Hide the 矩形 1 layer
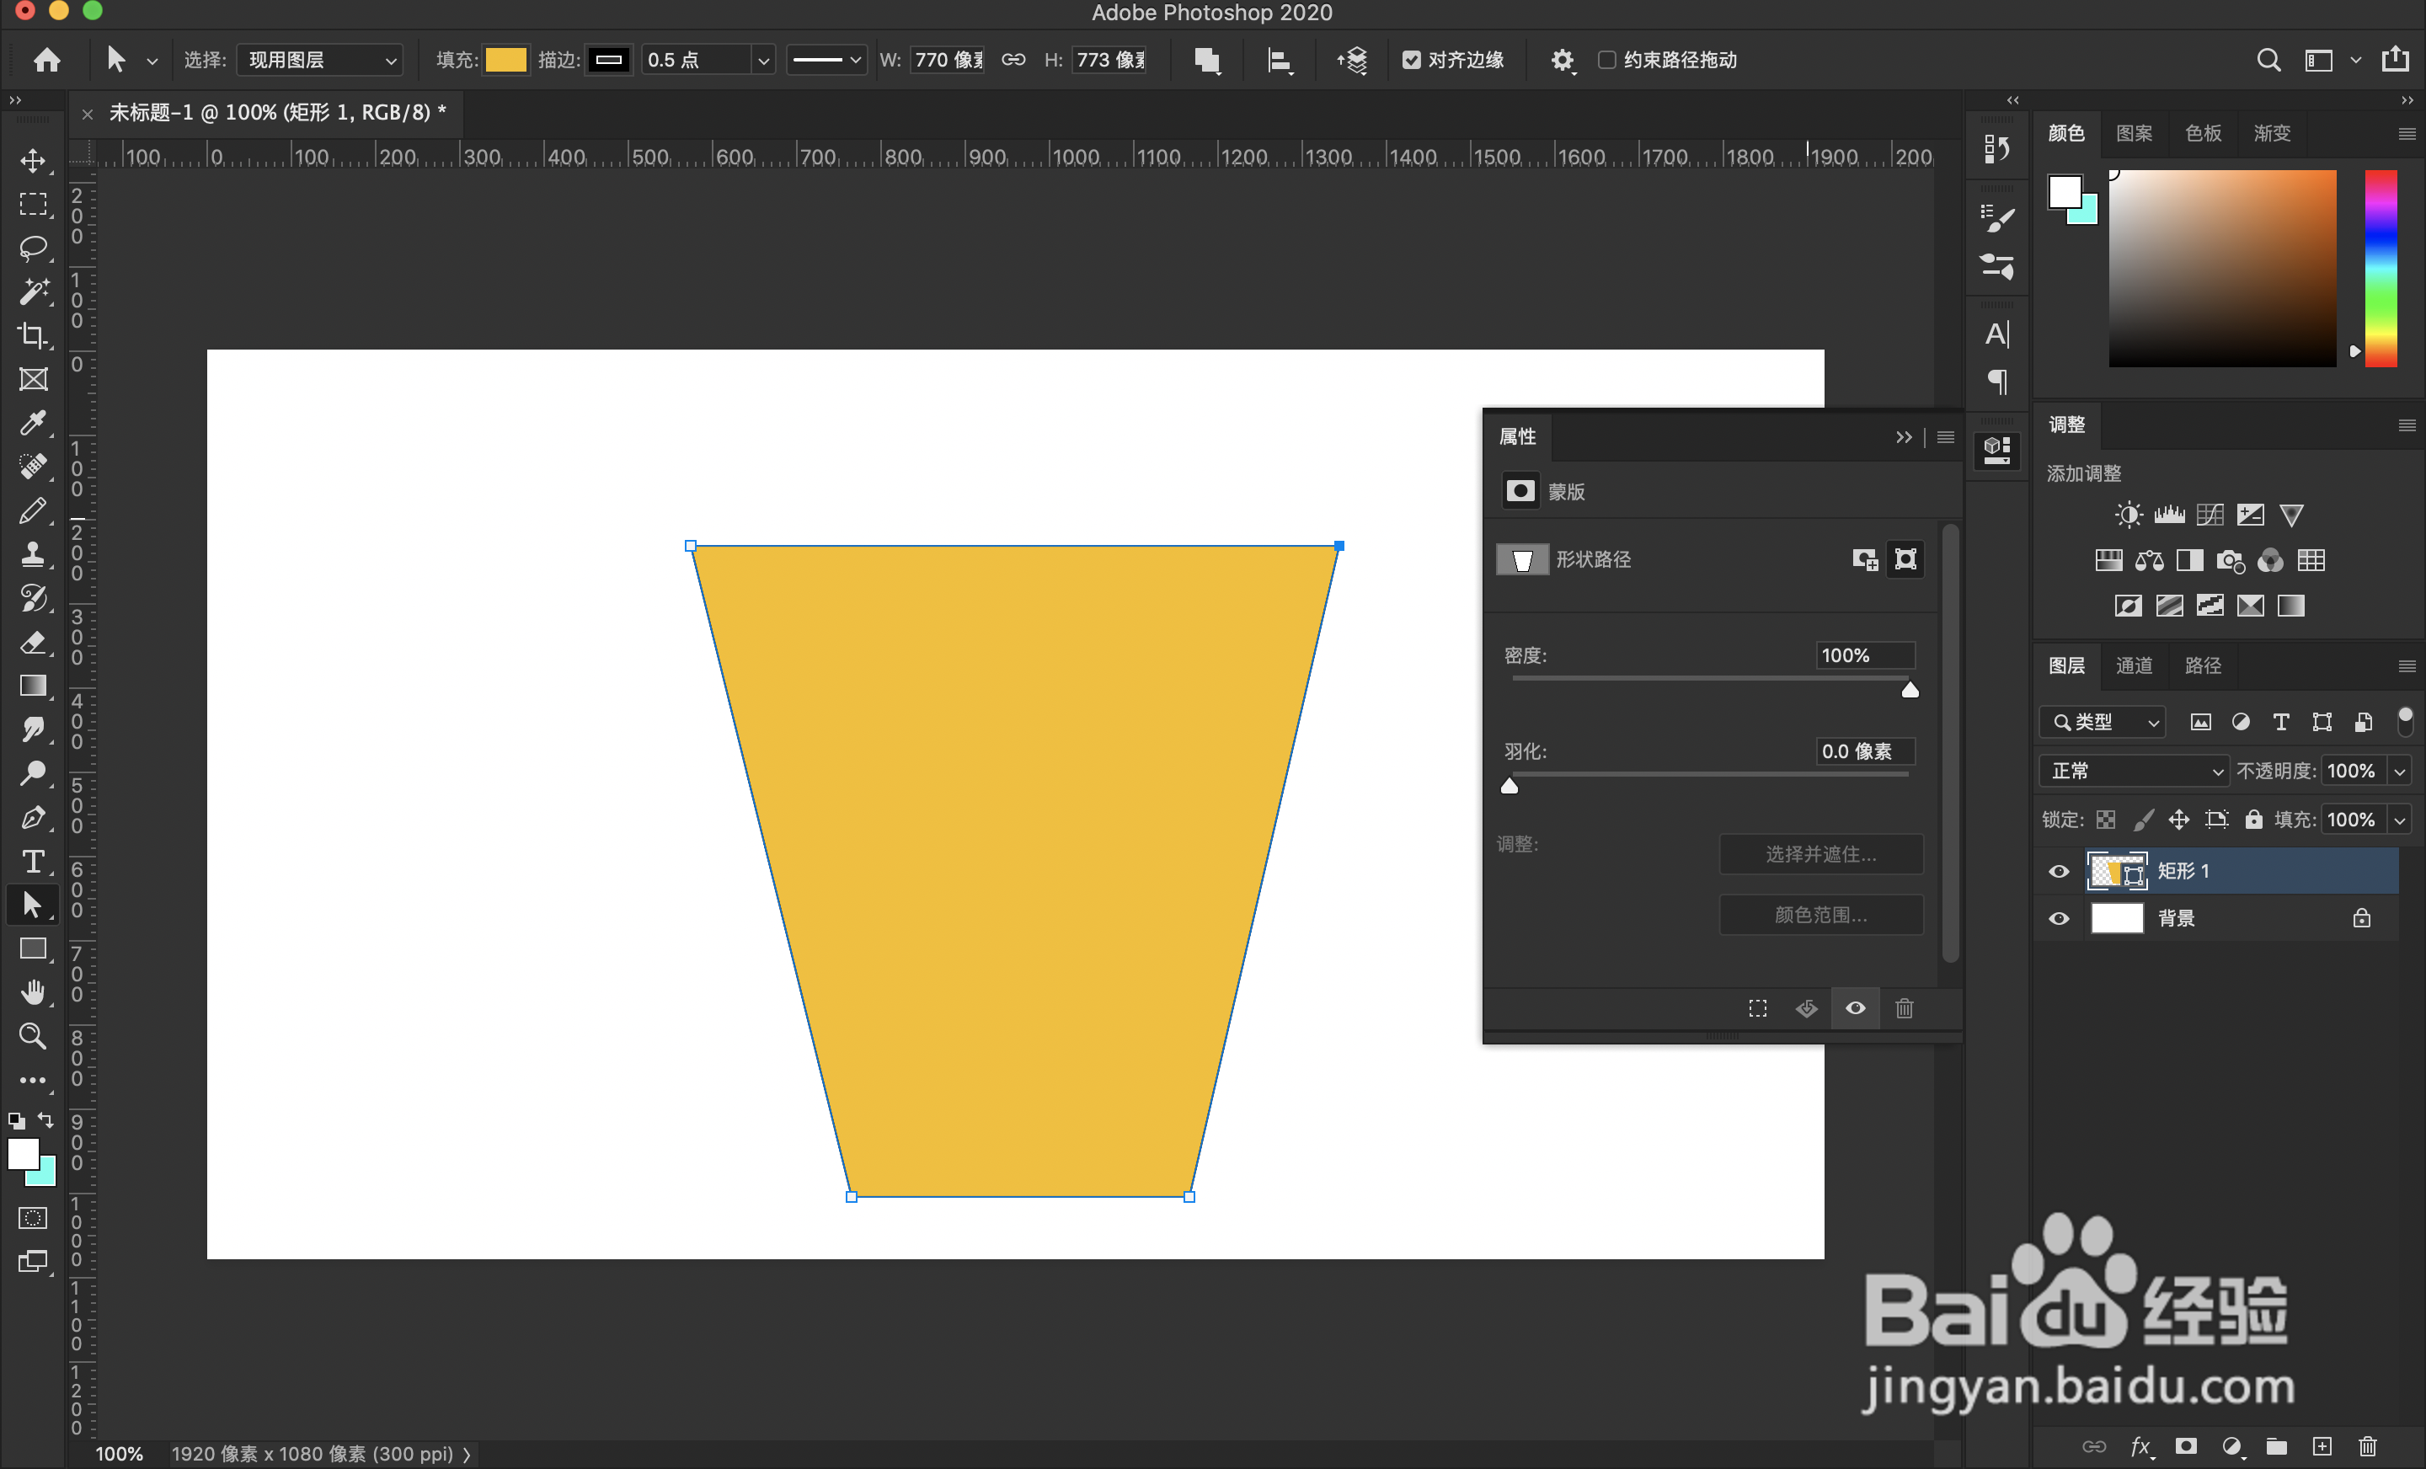This screenshot has height=1469, width=2426. 2059,871
